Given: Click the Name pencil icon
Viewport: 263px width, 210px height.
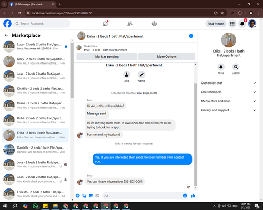Looking at the screenshot, I should pos(141,75).
